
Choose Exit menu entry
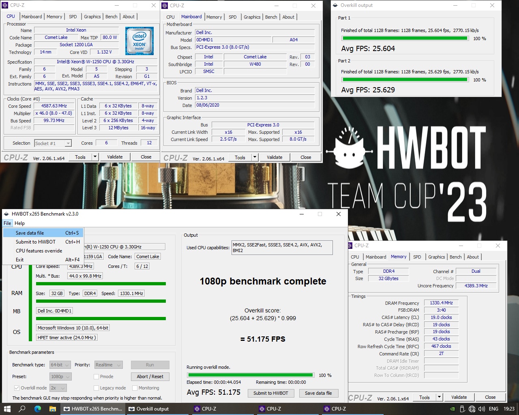43,260
